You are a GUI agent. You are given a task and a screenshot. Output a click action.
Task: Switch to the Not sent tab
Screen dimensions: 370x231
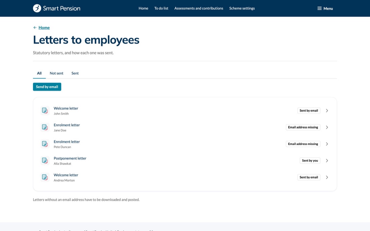click(x=57, y=73)
